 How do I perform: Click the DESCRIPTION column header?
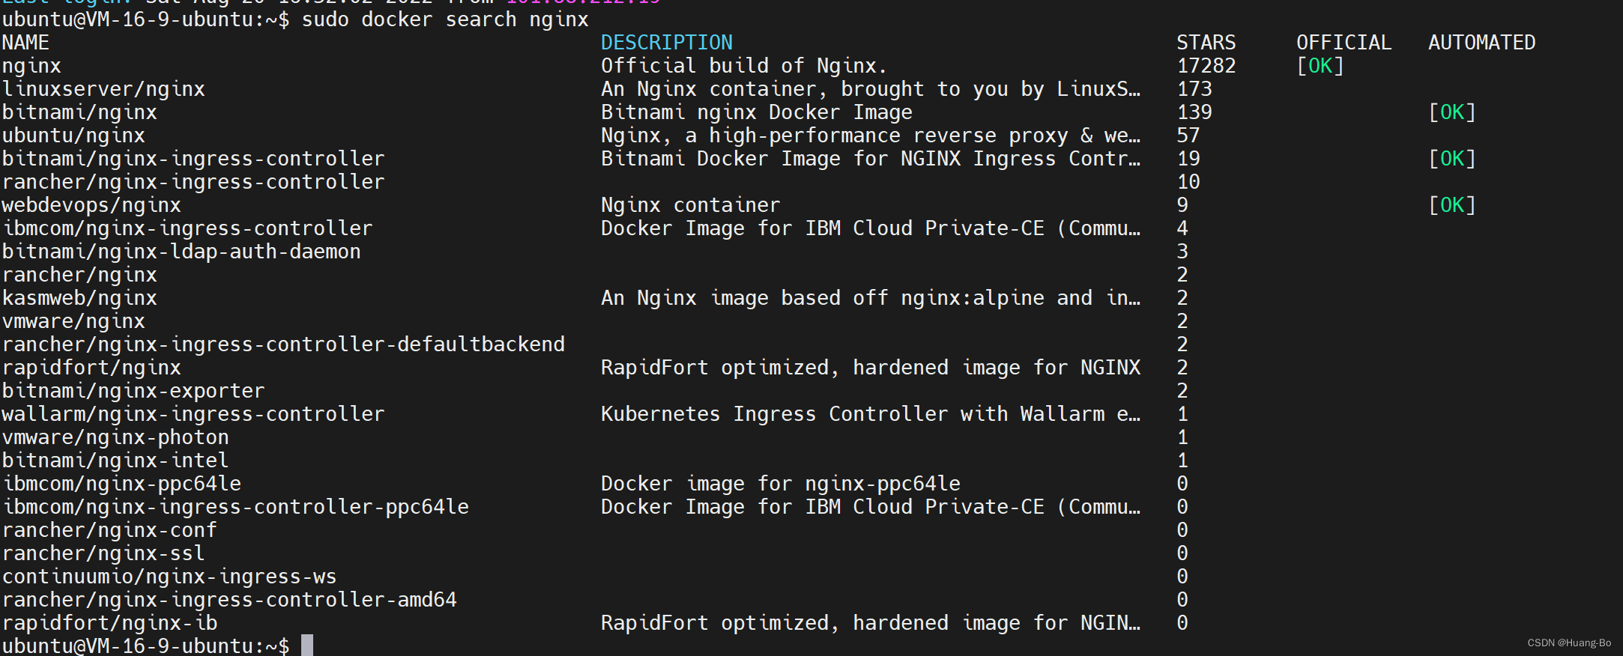pos(667,43)
